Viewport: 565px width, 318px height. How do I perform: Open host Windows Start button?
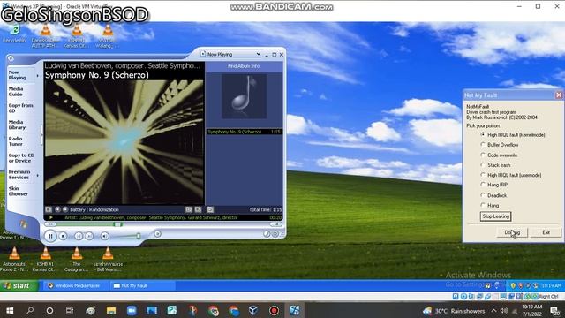(10, 310)
